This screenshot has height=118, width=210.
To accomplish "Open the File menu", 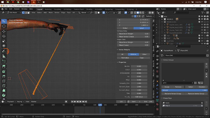I will click(x=6, y=9).
